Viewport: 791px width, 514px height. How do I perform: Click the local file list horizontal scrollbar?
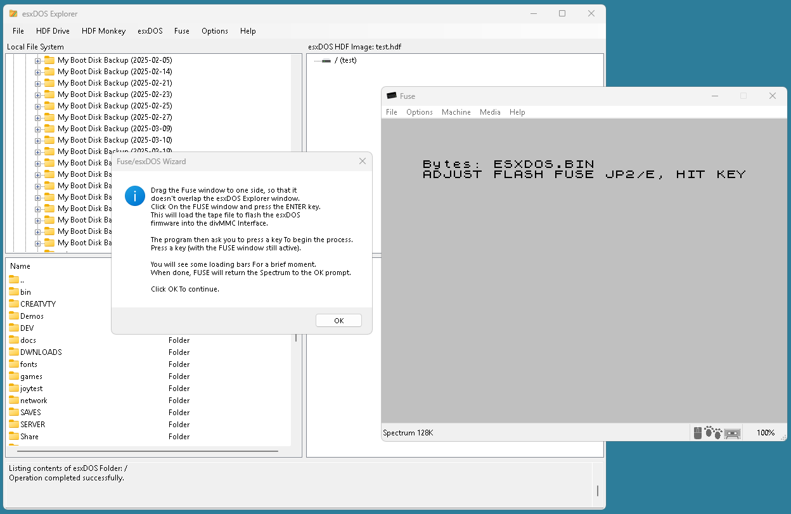147,451
